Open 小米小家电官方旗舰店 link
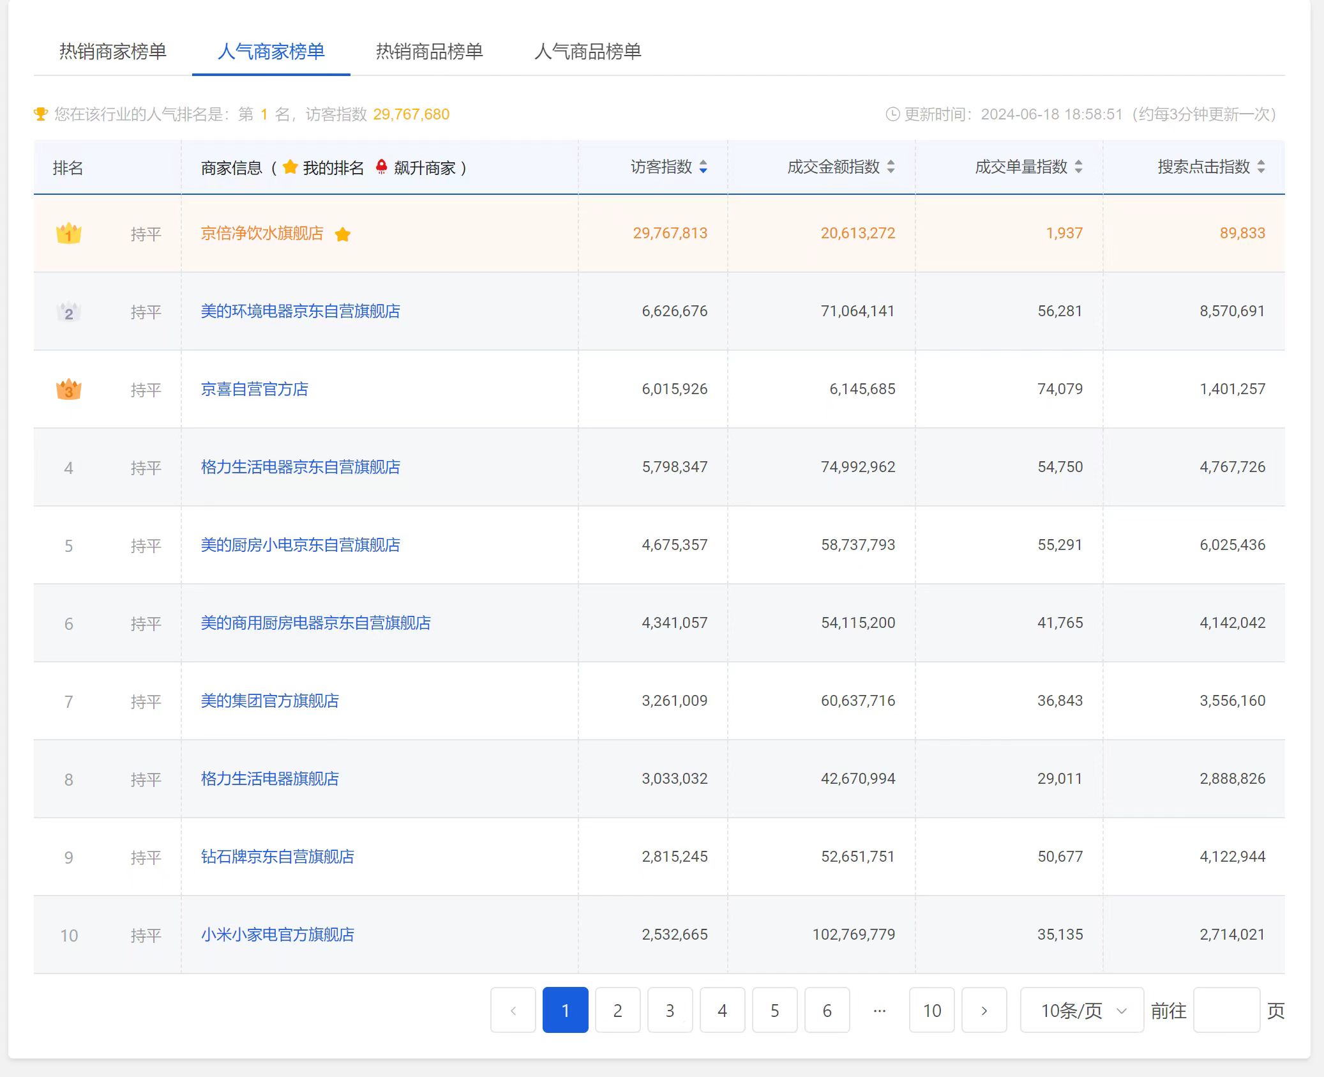Screen dimensions: 1324x1077 pos(278,935)
